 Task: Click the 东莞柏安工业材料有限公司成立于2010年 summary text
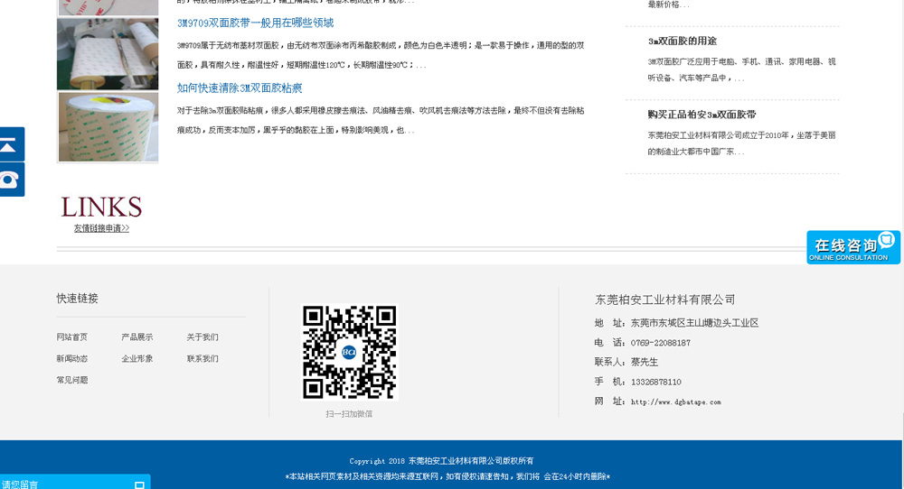[741, 143]
